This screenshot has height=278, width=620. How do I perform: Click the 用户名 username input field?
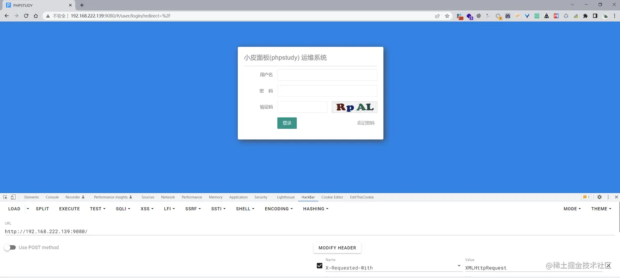pyautogui.click(x=327, y=75)
